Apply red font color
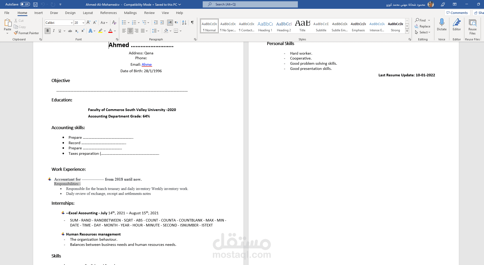 coord(110,31)
